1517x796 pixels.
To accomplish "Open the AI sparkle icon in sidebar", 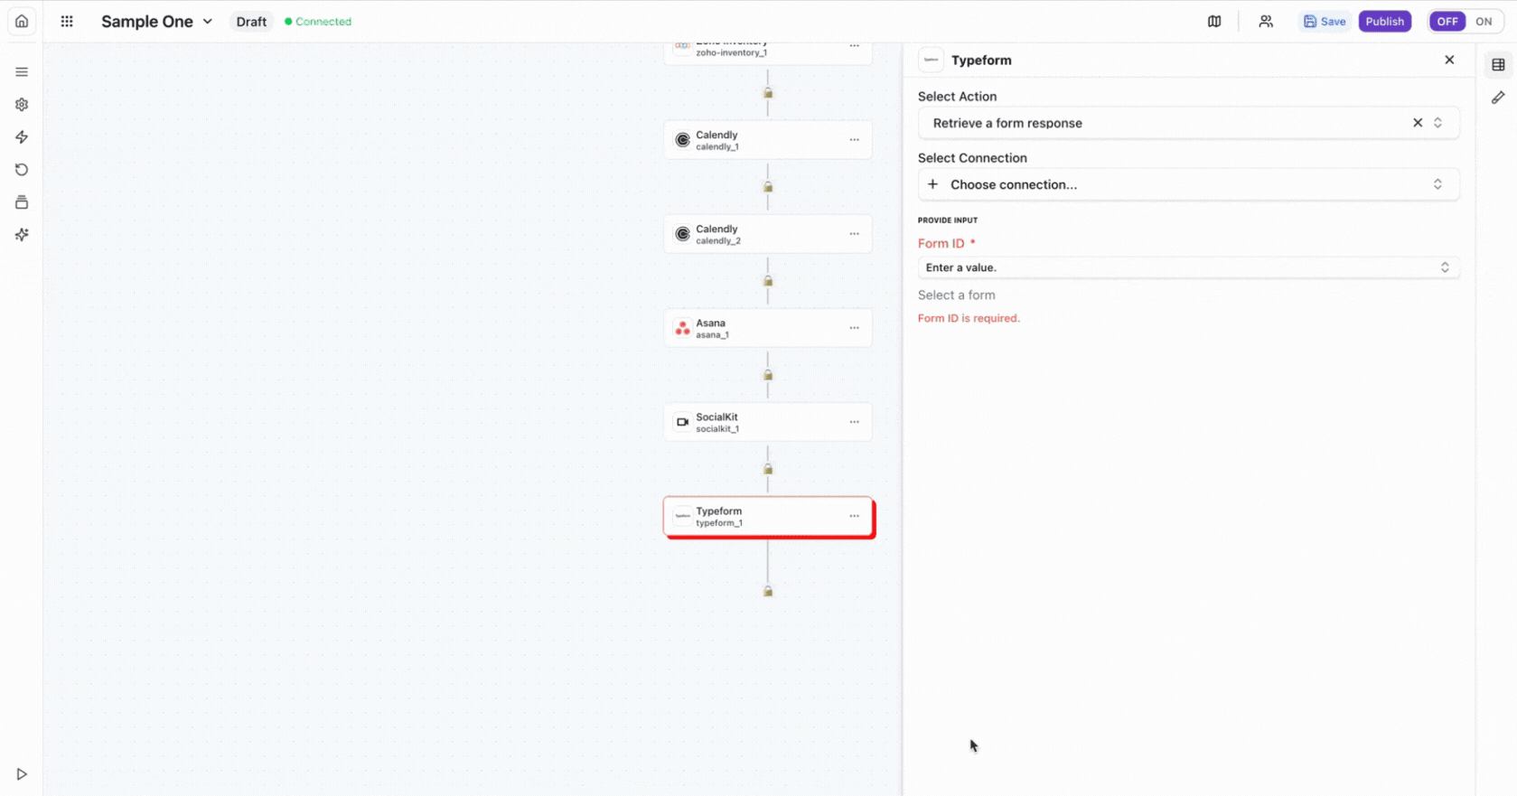I will tap(22, 235).
